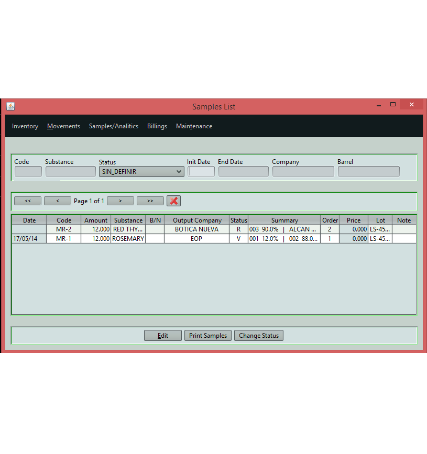Click the Note column header
The height and width of the screenshot is (454, 427).
tap(404, 220)
